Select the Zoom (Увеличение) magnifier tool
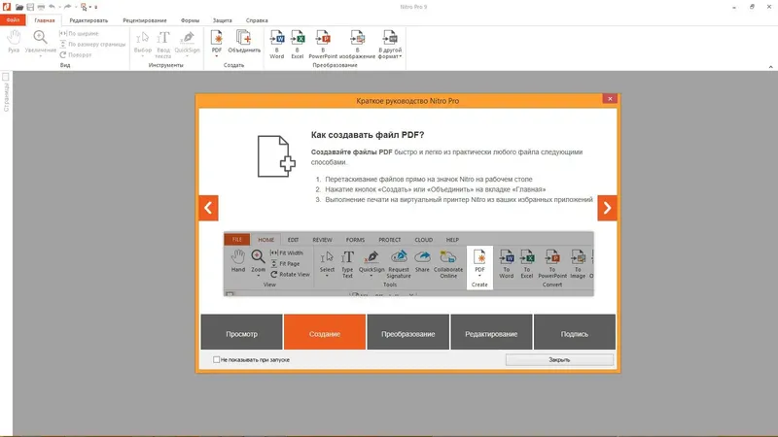 (40, 41)
